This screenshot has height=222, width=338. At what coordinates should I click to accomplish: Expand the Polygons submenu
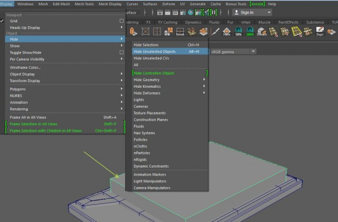click(65, 89)
